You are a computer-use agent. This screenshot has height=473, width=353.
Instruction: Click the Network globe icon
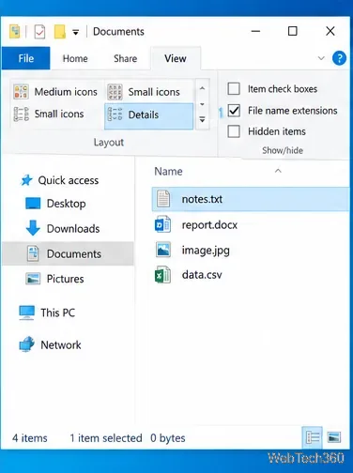click(27, 344)
